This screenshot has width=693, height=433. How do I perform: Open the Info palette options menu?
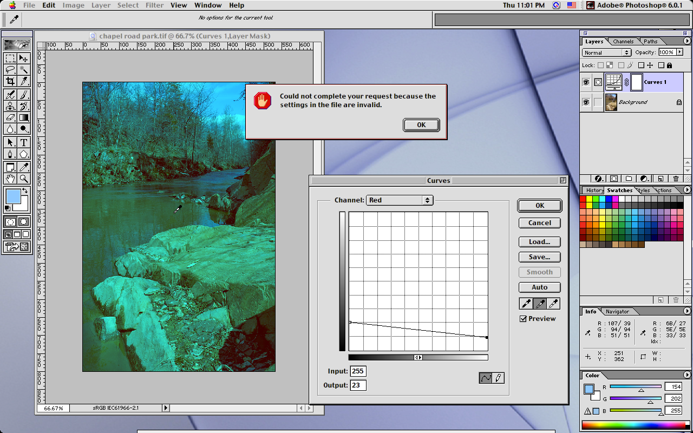click(x=687, y=311)
